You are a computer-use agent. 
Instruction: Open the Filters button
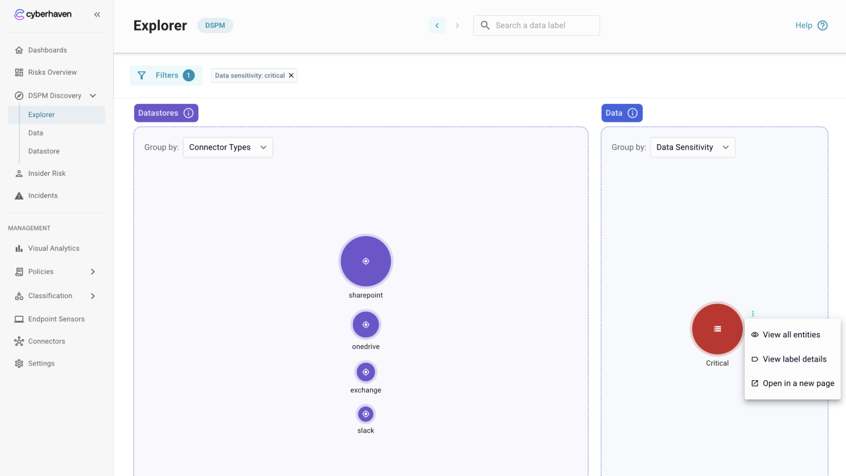click(x=166, y=75)
